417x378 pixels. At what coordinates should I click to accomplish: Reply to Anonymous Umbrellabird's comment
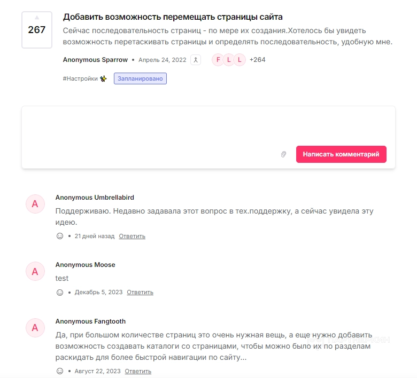tap(132, 236)
